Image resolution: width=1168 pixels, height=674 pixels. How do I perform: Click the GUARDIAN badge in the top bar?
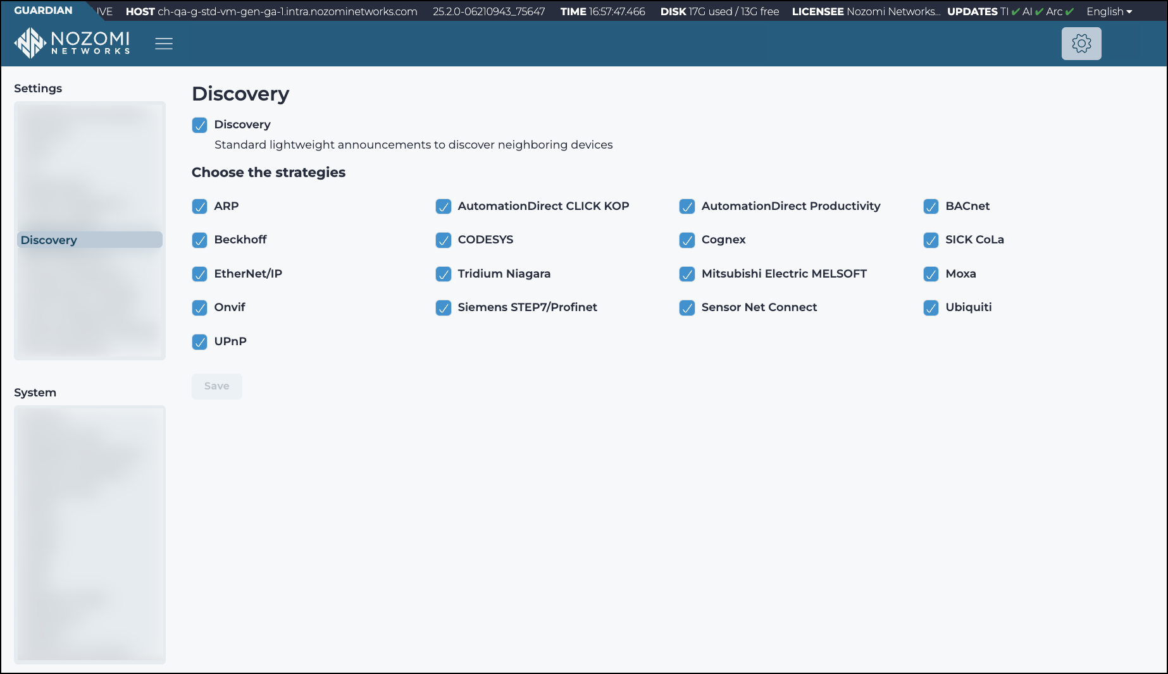pyautogui.click(x=43, y=10)
